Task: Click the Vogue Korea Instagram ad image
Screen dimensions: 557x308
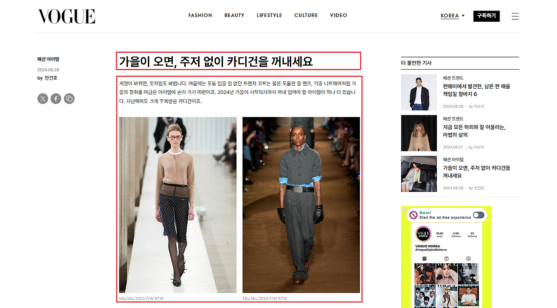Action: point(446,257)
